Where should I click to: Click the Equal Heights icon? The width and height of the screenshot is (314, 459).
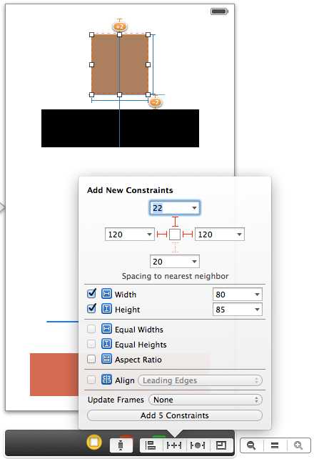(106, 344)
